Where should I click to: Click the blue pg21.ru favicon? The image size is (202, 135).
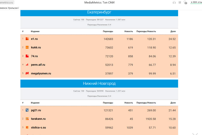(x=27, y=110)
